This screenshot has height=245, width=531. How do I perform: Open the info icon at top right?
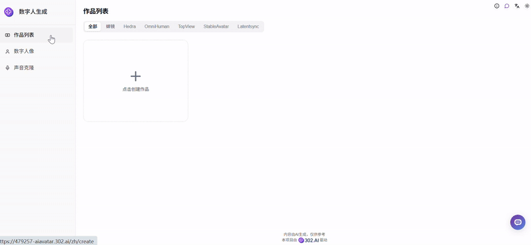point(496,6)
